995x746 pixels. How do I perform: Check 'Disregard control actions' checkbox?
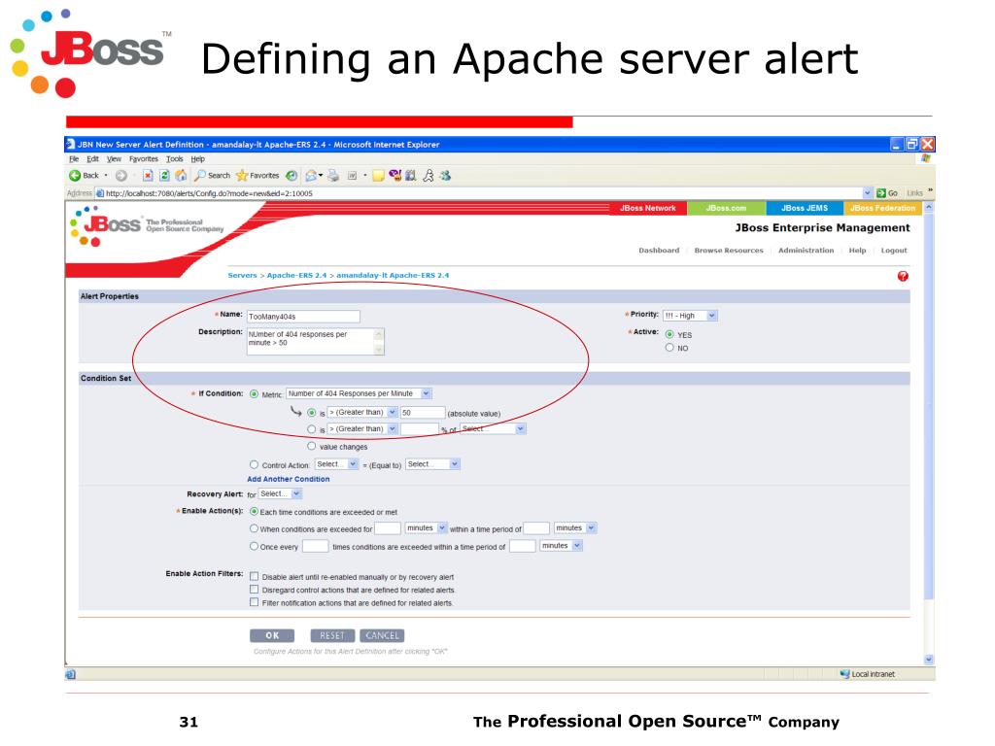pyautogui.click(x=255, y=590)
